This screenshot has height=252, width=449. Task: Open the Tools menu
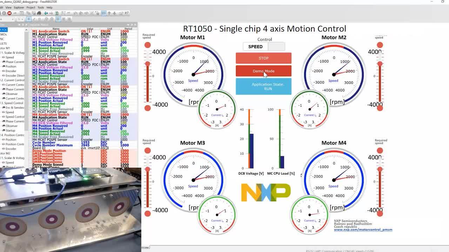41,7
